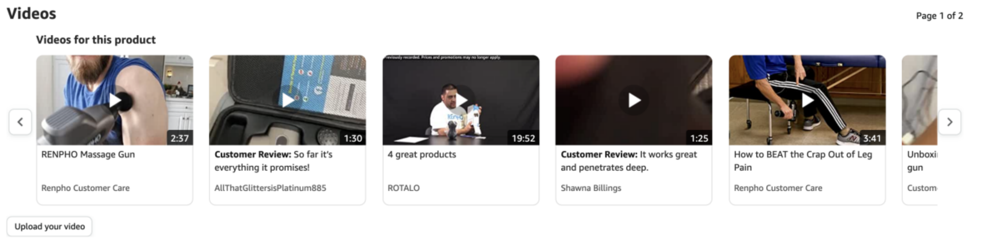The height and width of the screenshot is (241, 1002).
Task: Open the 'So far it's everything it promises' title
Action: [274, 161]
